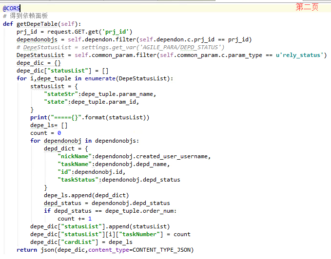The width and height of the screenshot is (331, 259).
Task: Click the content_type keyword argument
Action: point(109,250)
